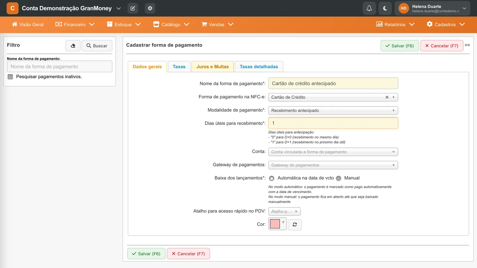The height and width of the screenshot is (268, 477).
Task: Open Atalho PDV dropdown
Action: (x=284, y=211)
